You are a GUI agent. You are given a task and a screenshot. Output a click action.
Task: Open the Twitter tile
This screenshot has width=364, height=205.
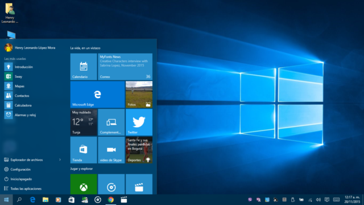click(x=139, y=122)
